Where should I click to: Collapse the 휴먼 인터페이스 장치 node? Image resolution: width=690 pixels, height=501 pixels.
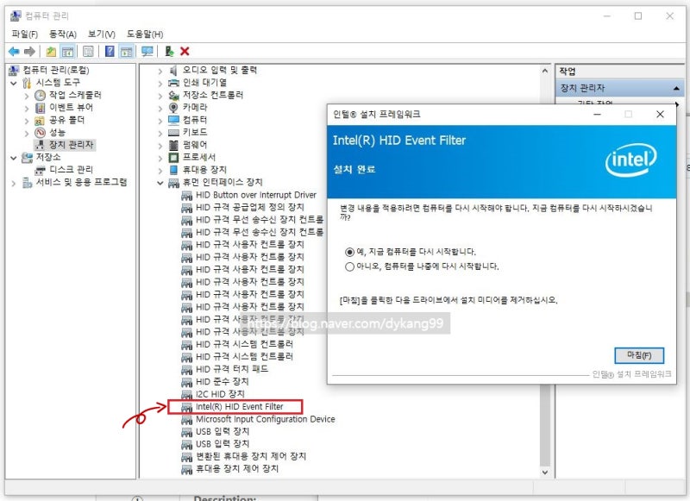click(161, 183)
